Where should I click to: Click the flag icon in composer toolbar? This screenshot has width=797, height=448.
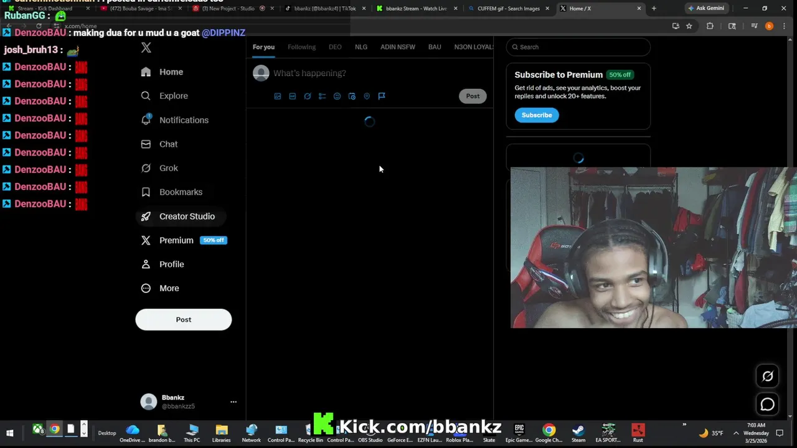pos(382,96)
